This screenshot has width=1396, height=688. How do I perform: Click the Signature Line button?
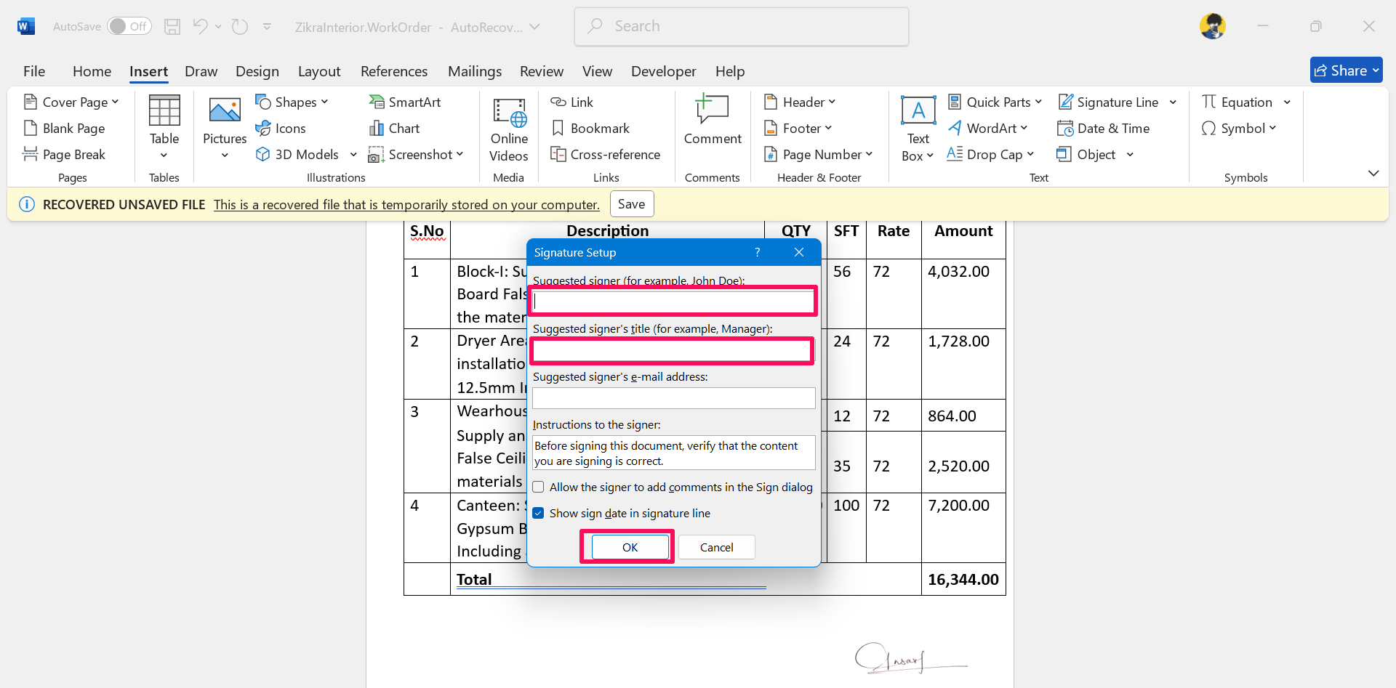click(1109, 102)
